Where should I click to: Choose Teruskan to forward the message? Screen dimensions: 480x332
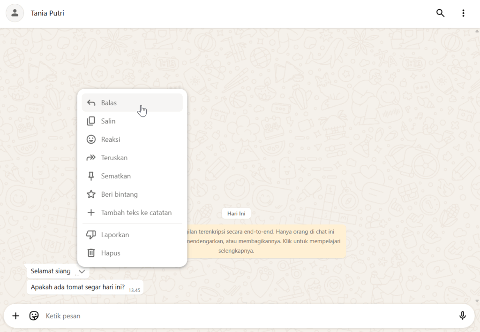point(114,158)
